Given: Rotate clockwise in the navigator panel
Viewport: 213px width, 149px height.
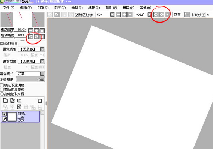Looking at the screenshot, I should point(36,36).
